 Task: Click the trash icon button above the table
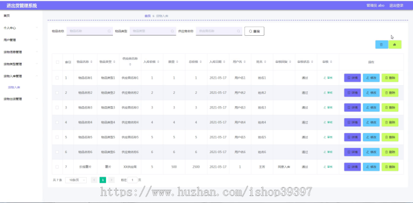381,45
